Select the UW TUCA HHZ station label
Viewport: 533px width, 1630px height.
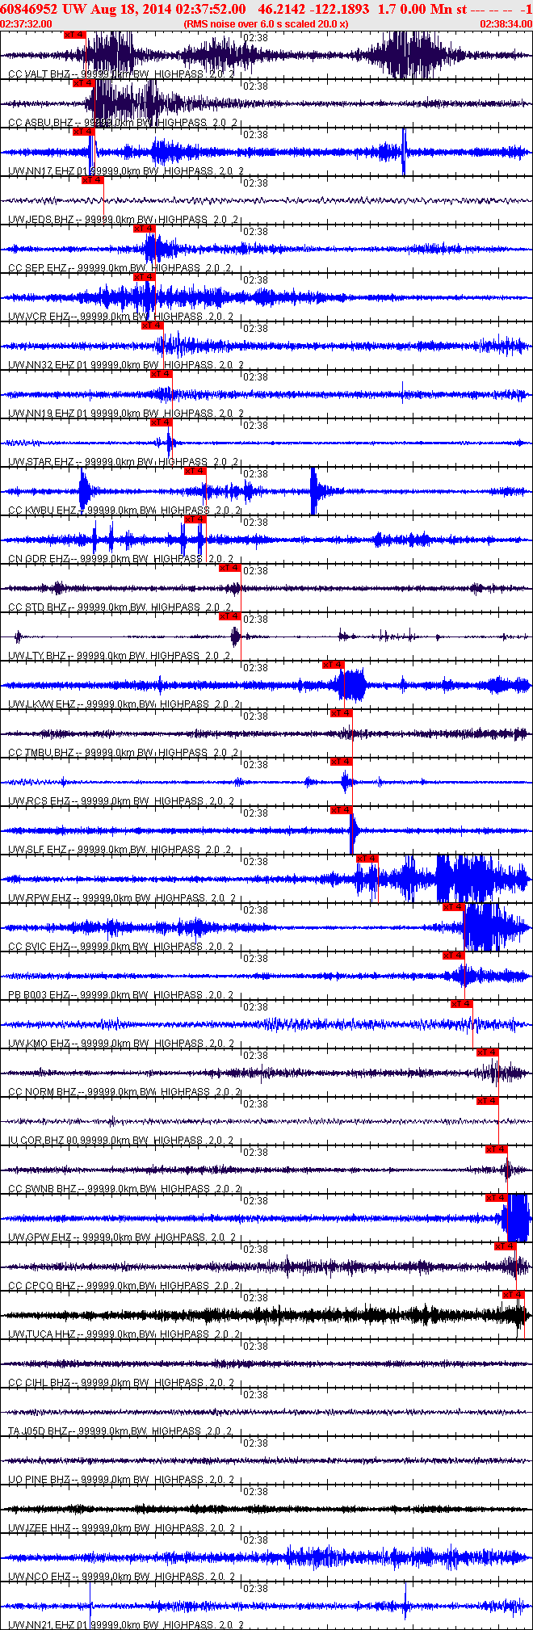click(x=124, y=1334)
